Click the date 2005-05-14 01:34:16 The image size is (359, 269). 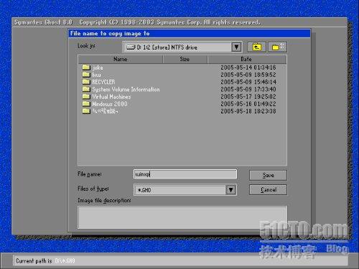(248, 67)
